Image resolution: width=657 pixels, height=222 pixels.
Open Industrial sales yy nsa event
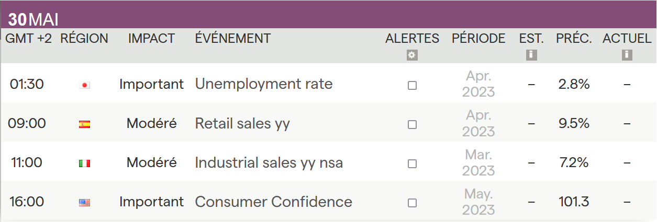pos(269,162)
